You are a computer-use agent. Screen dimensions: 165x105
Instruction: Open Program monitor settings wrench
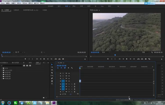pyautogui.click(x=152, y=52)
